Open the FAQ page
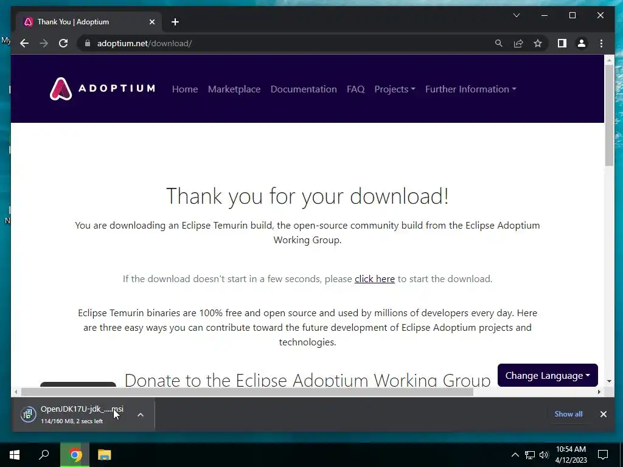623x467 pixels. 355,89
